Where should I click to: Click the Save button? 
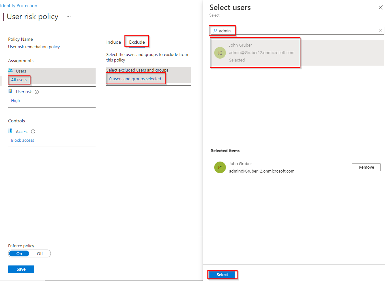click(21, 269)
